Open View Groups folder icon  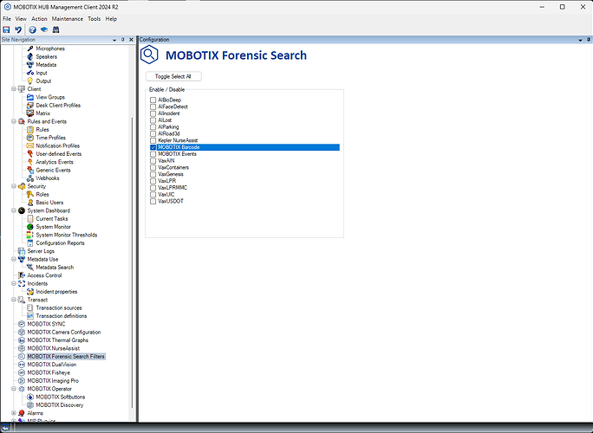[x=30, y=97]
